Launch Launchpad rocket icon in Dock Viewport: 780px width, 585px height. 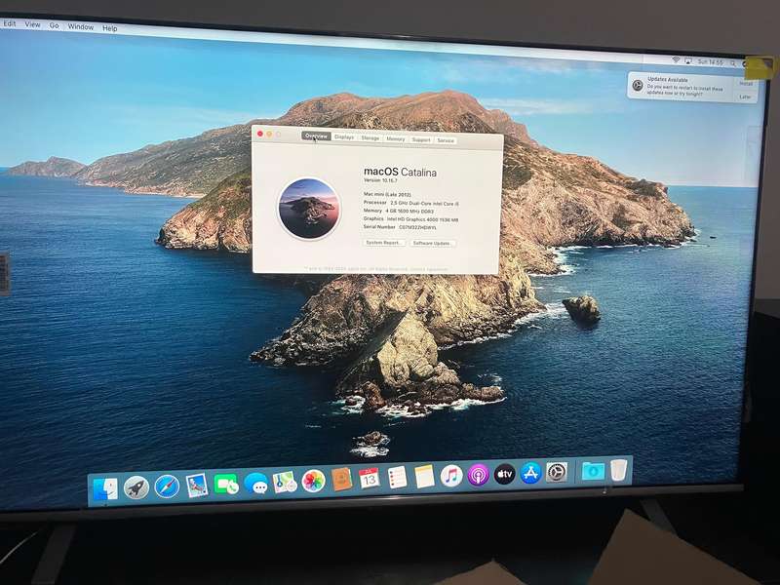point(136,487)
